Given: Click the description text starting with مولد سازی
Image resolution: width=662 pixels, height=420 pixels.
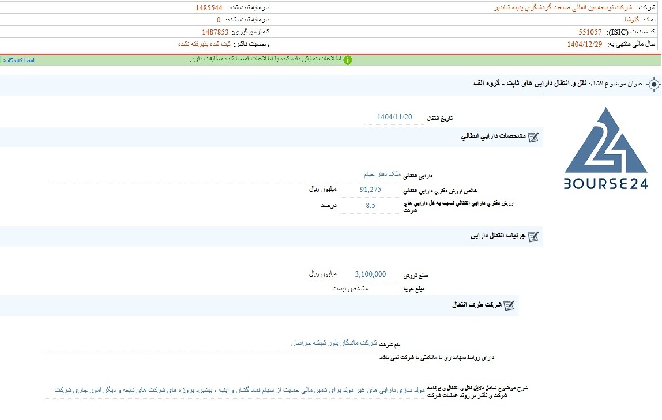Looking at the screenshot, I should pos(239,391).
